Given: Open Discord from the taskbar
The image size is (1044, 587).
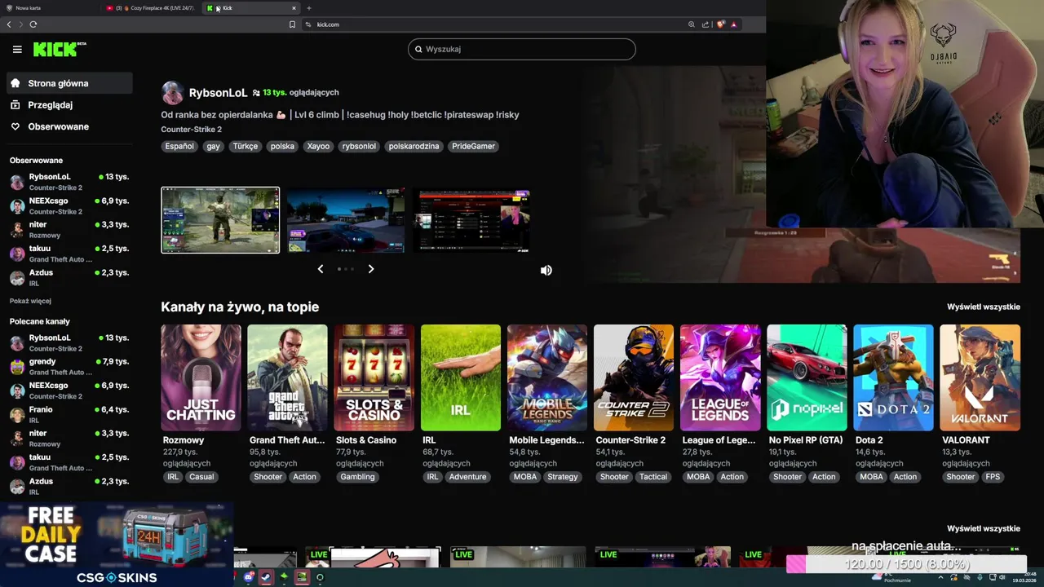Looking at the screenshot, I should pyautogui.click(x=249, y=577).
